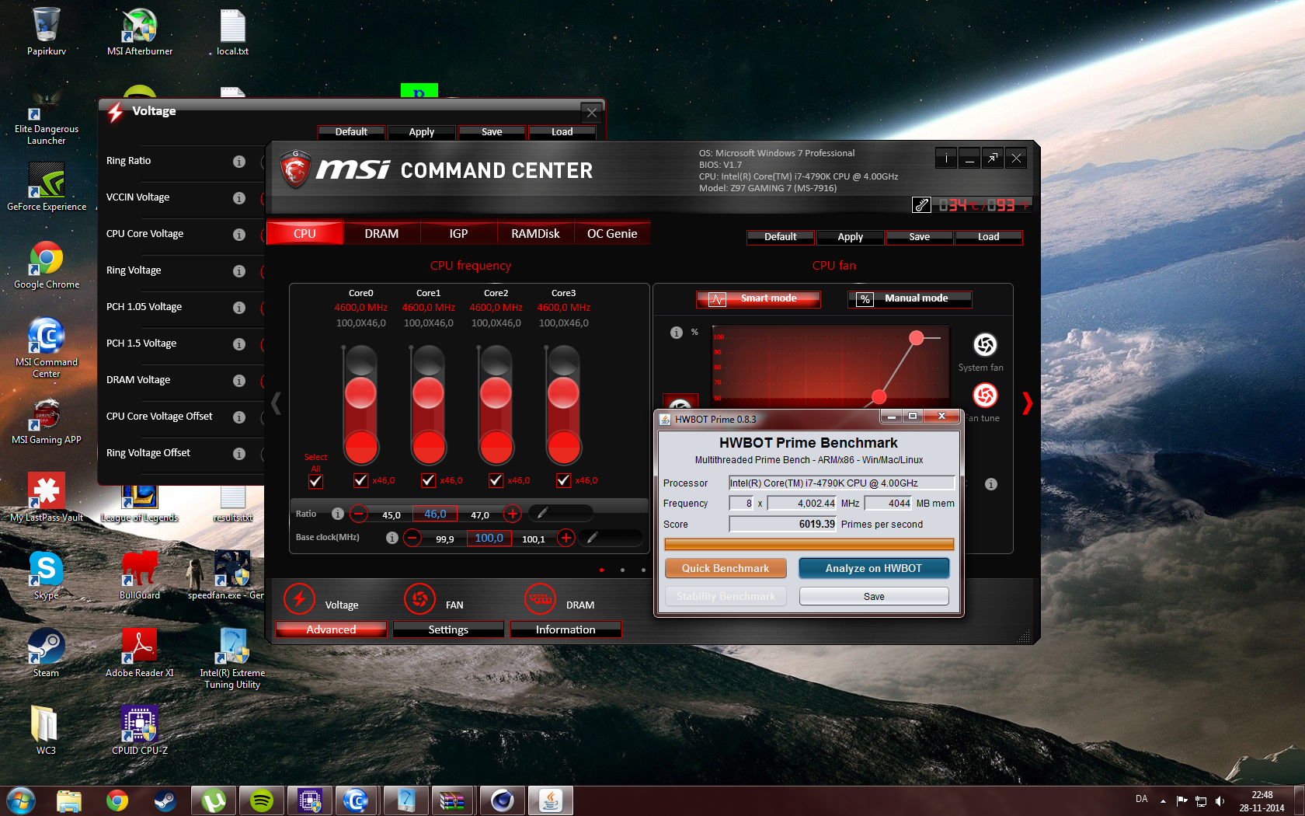Decrease Base clock with minus button

pyautogui.click(x=412, y=538)
